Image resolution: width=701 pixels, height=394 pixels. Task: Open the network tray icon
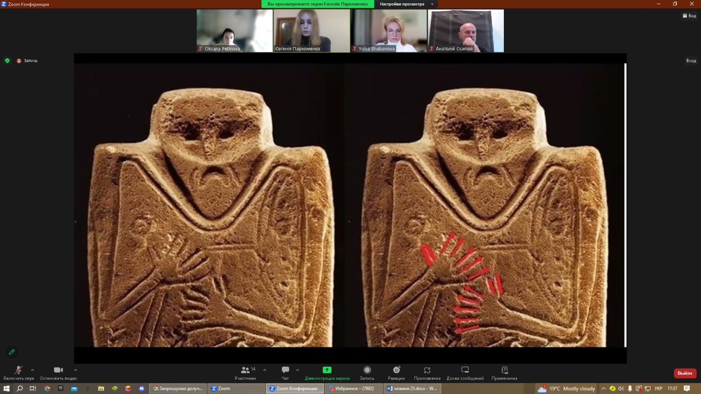[647, 389]
